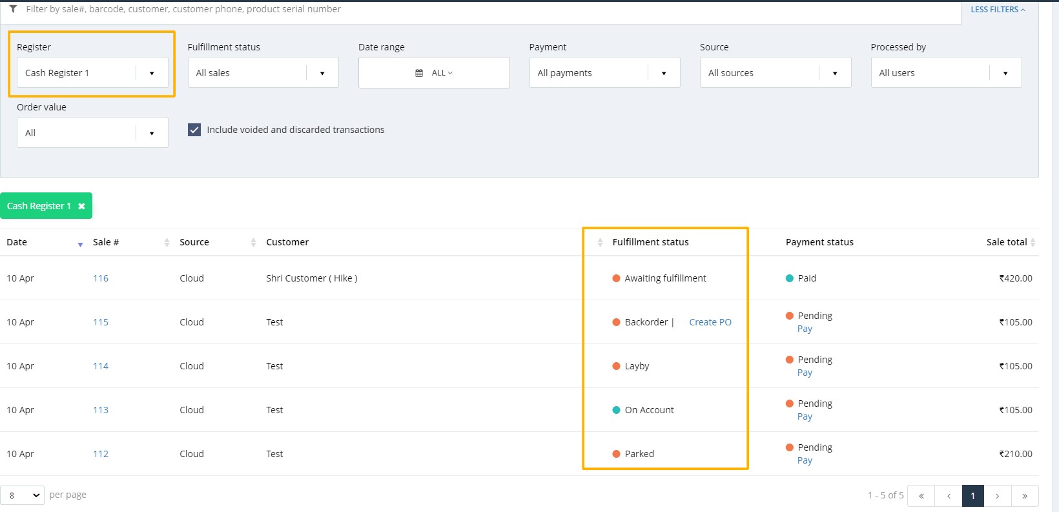Remove the Cash Register 1 filter tag
The image size is (1059, 512).
tap(81, 206)
